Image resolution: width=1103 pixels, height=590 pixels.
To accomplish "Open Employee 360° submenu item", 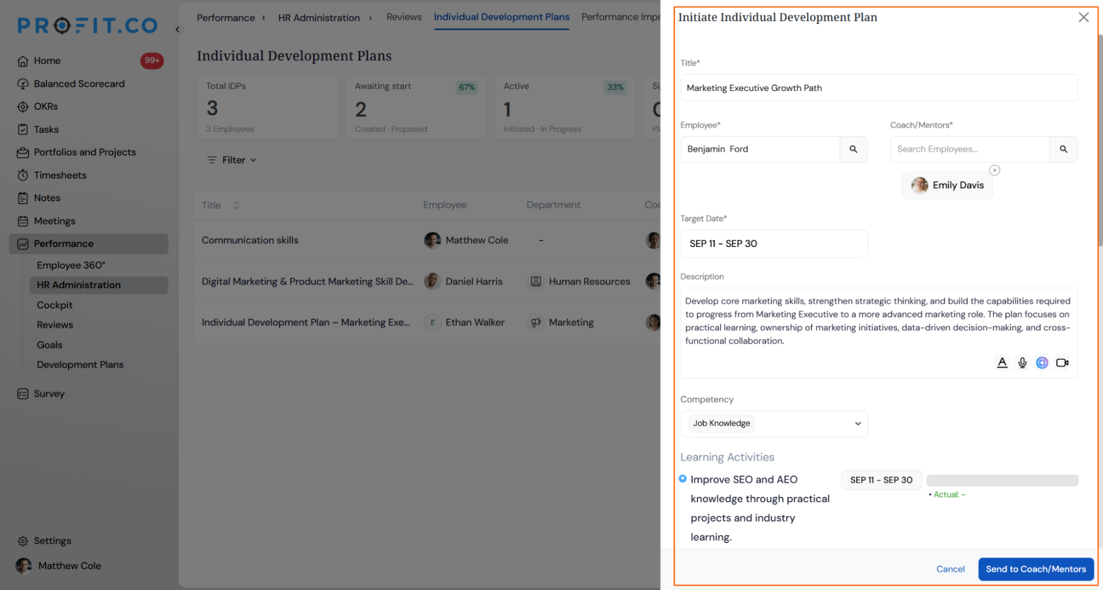I will pos(71,265).
